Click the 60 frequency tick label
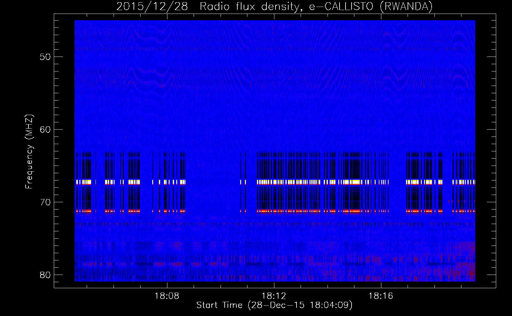 click(x=46, y=130)
